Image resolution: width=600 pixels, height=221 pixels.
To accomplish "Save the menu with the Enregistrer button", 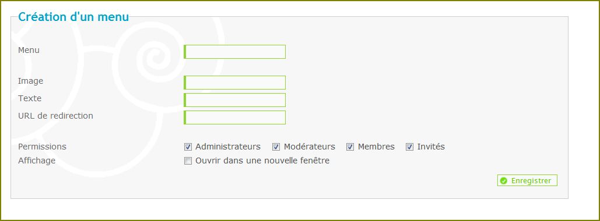I will [527, 180].
